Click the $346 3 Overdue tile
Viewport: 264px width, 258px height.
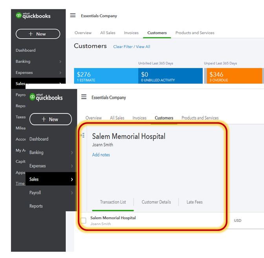(x=235, y=76)
